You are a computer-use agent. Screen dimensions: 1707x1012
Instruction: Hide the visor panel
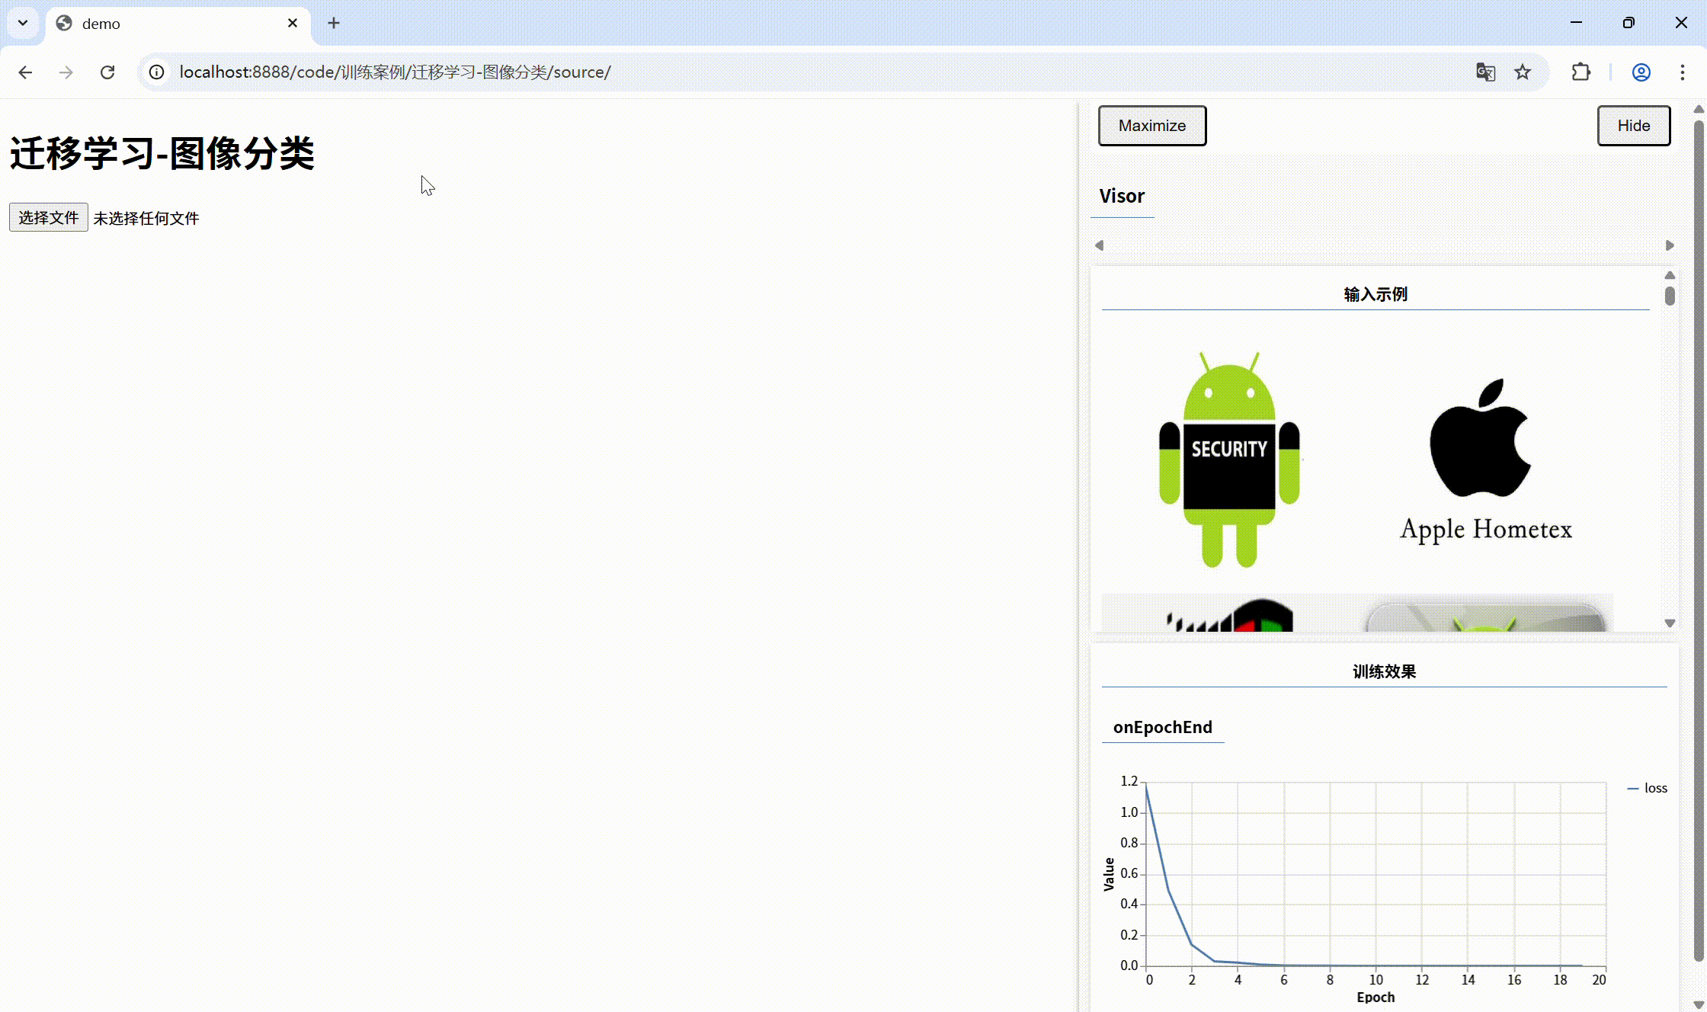(1634, 126)
